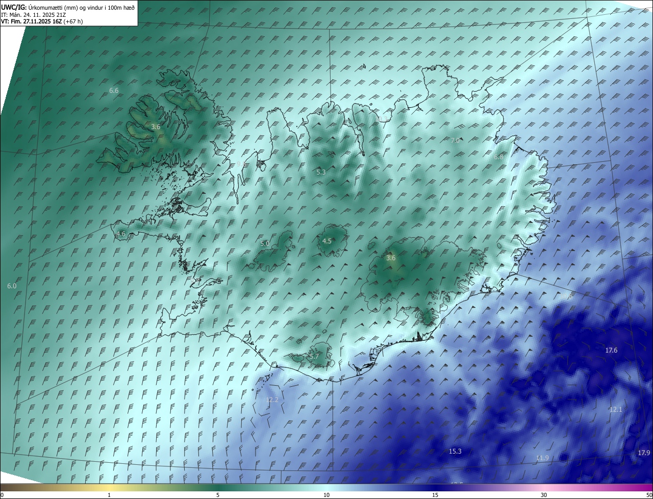Image resolution: width=653 pixels, height=499 pixels.
Task: Click the 17.9 value label
Action: pos(644,453)
